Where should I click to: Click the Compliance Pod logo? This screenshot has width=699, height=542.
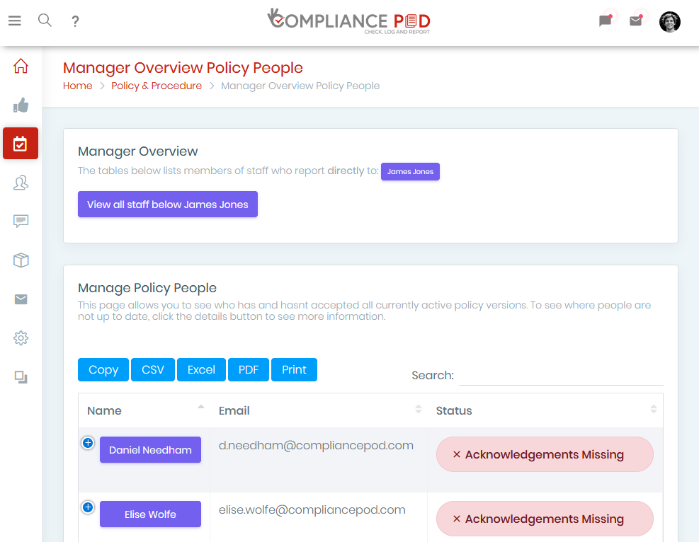[x=349, y=21]
